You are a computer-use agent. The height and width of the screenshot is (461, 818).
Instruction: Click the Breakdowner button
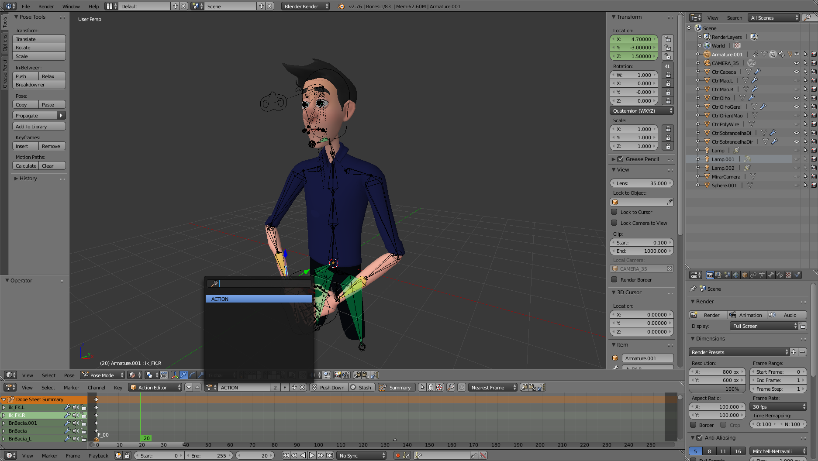coord(39,85)
